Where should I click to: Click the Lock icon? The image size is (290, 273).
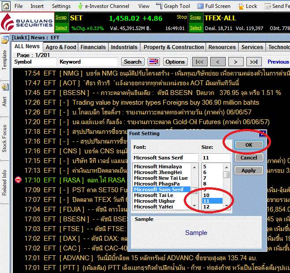pos(241,6)
